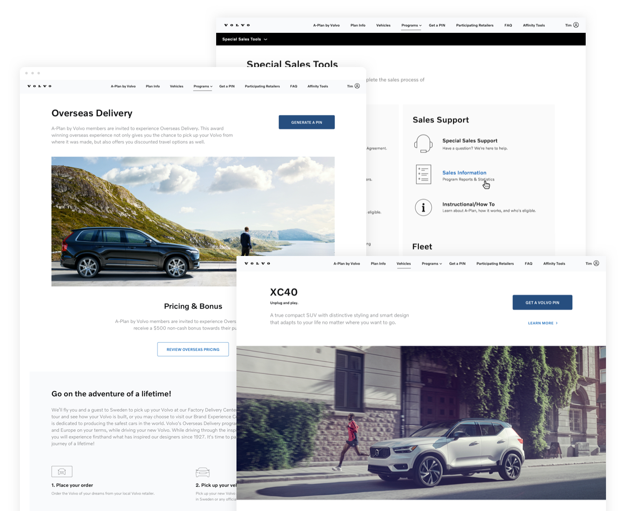The height and width of the screenshot is (511, 618).
Task: Open the Programs dropdown in the Special Sales Tools window
Action: tap(411, 25)
